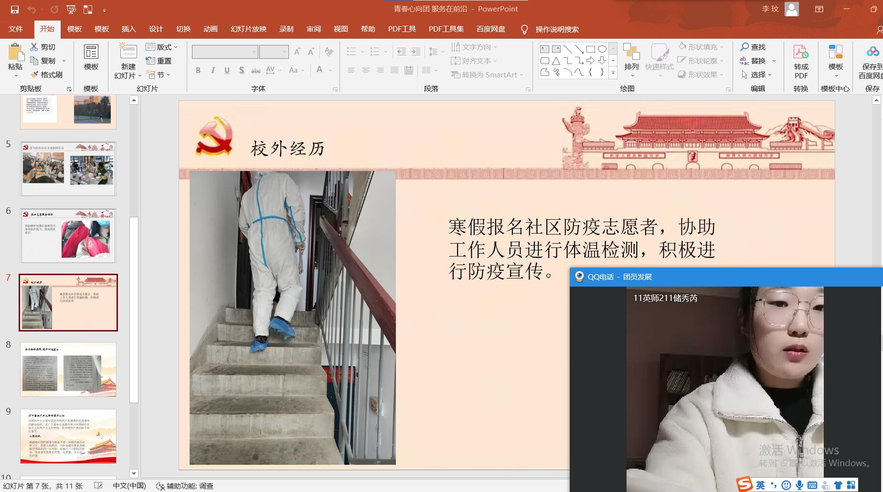
Task: Toggle Italic formatting button
Action: 213,70
